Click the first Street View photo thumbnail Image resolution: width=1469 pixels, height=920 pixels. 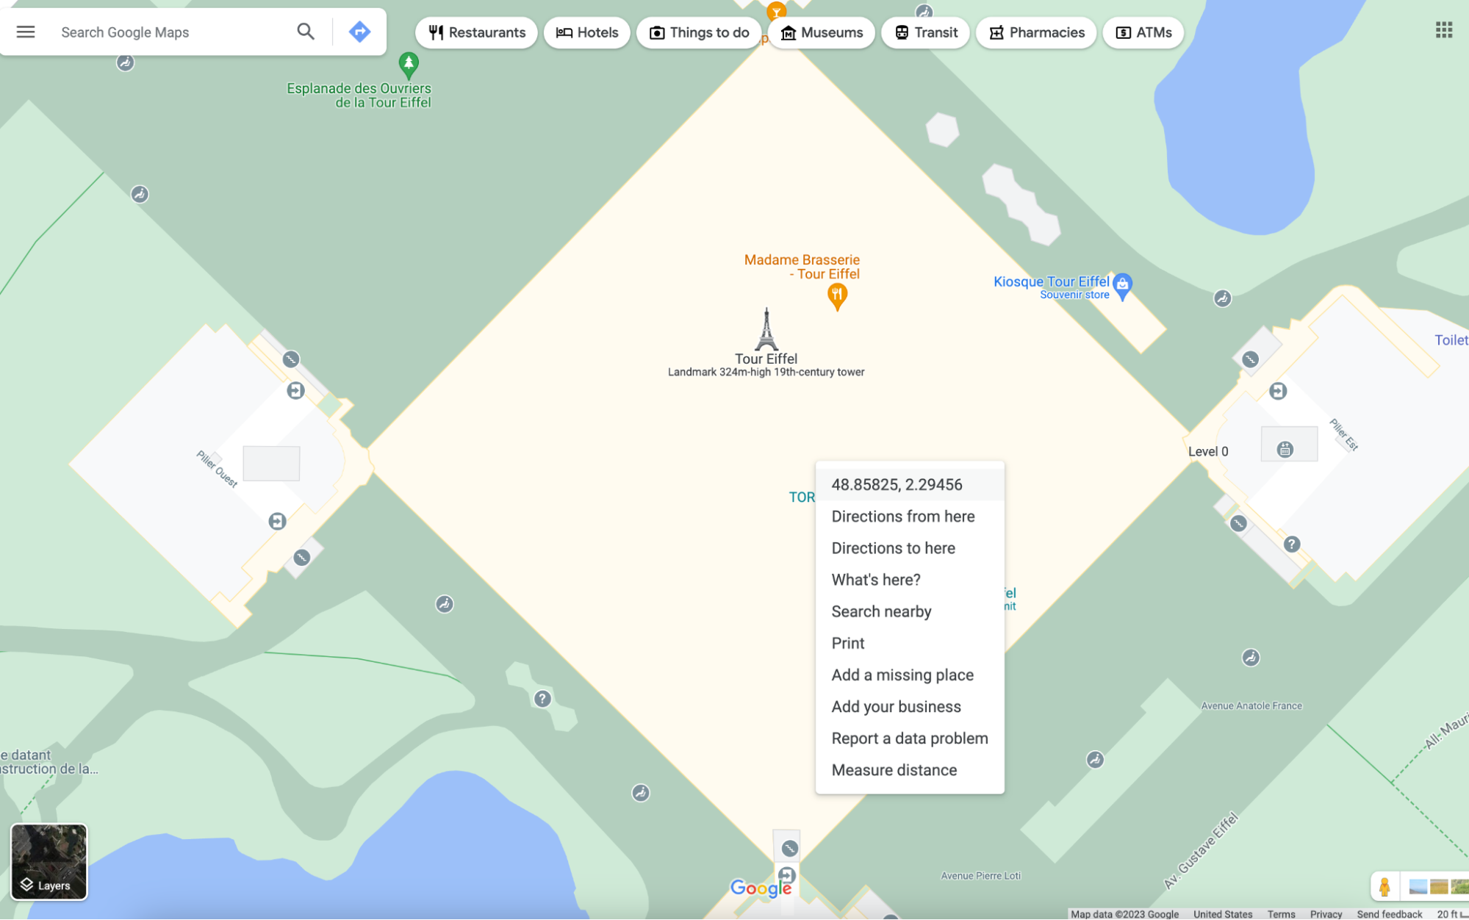[x=1418, y=886]
